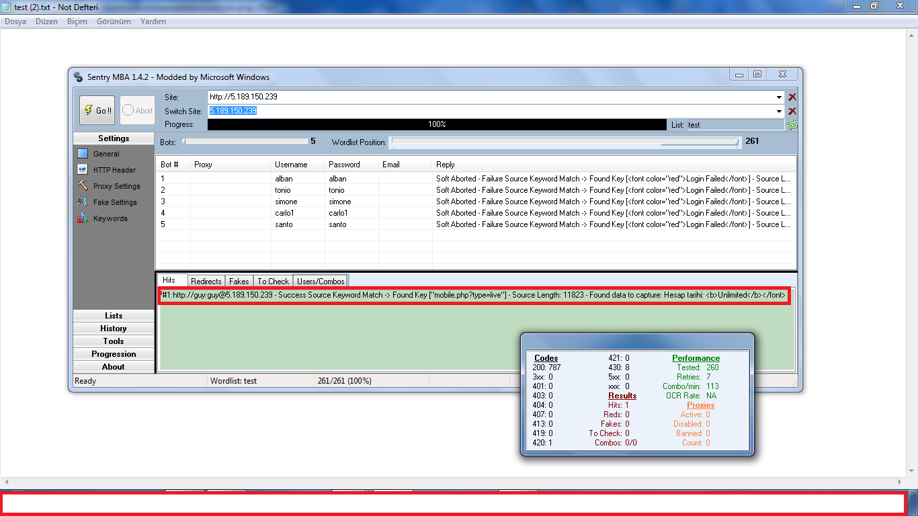Click the Wordlist Position slider
The height and width of the screenshot is (516, 918).
tap(565, 142)
